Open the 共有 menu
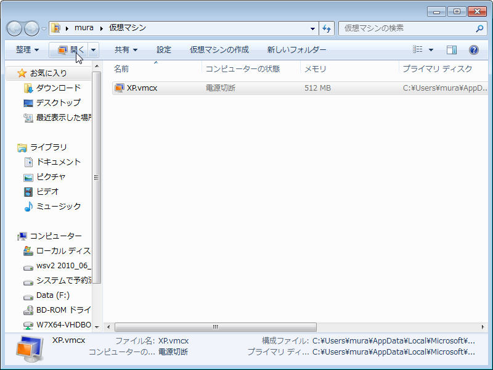Image resolution: width=493 pixels, height=370 pixels. (x=126, y=50)
